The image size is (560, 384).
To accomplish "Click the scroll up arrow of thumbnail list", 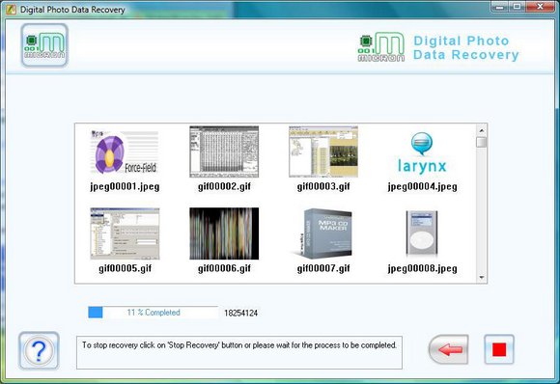I will click(482, 130).
